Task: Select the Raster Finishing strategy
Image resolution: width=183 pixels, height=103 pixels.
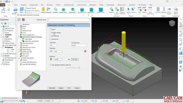Action: (101, 10)
